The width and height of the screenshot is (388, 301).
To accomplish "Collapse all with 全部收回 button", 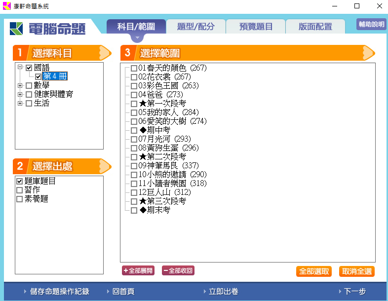I will pos(178,270).
